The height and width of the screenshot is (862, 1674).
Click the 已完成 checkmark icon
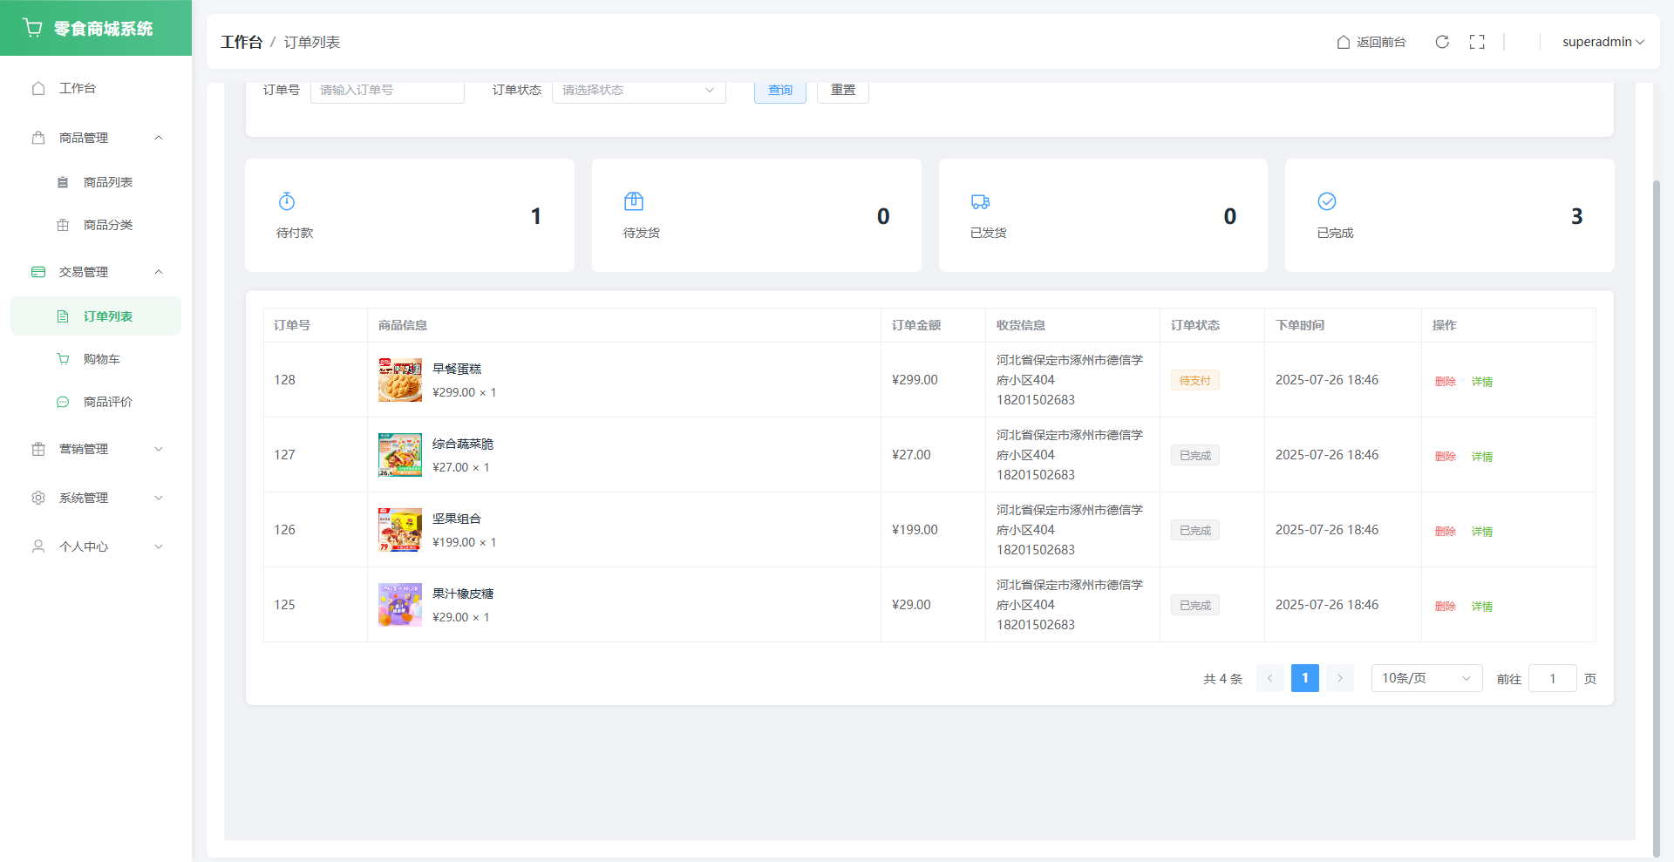(1327, 201)
